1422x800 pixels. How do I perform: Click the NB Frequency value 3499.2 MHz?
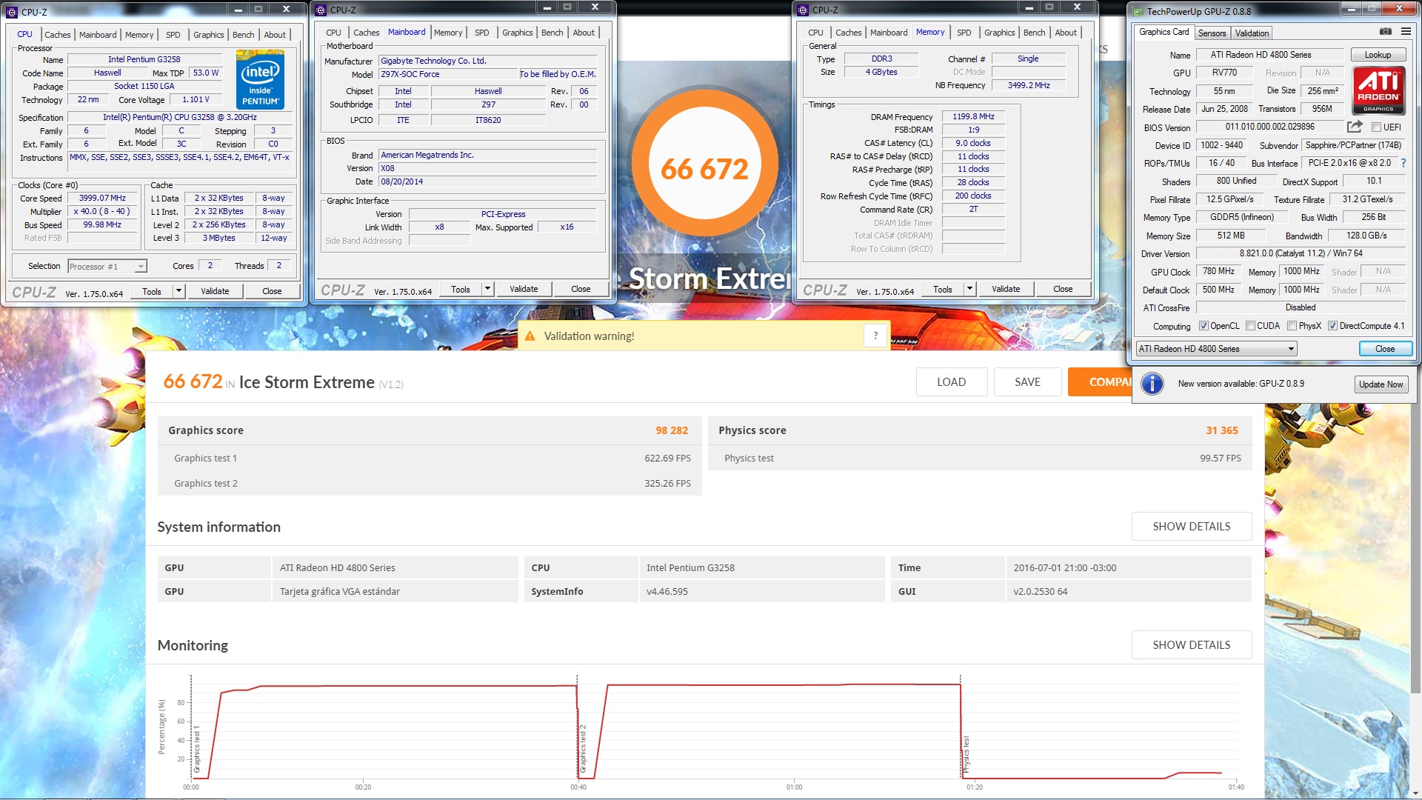(x=1028, y=86)
